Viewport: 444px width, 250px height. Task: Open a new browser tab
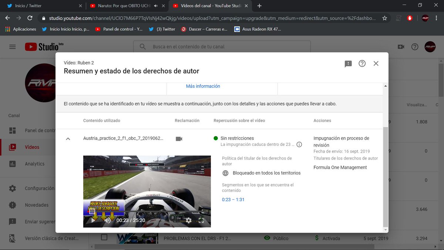point(259,6)
